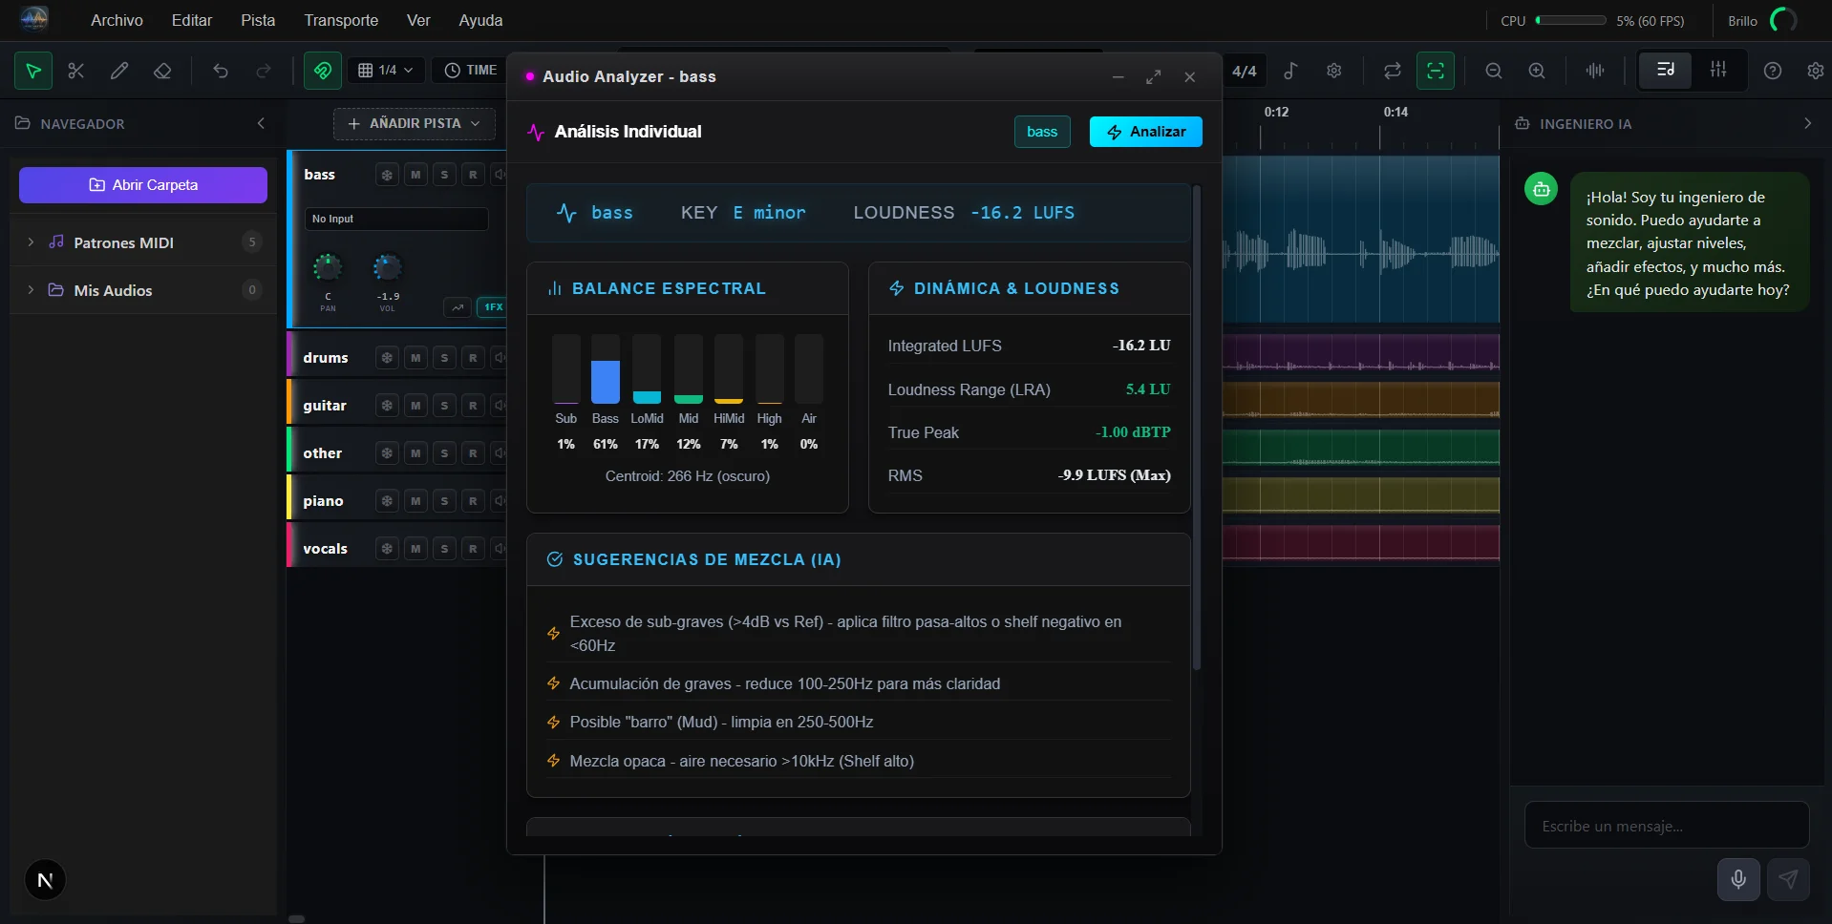This screenshot has height=924, width=1832.
Task: Click the Abrir Carpeta button
Action: 143,185
